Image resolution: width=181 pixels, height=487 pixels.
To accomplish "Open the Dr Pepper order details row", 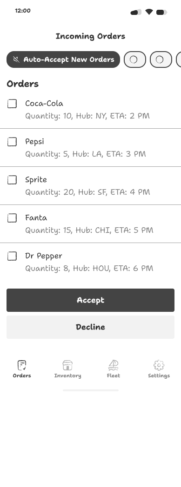I will coord(90,262).
